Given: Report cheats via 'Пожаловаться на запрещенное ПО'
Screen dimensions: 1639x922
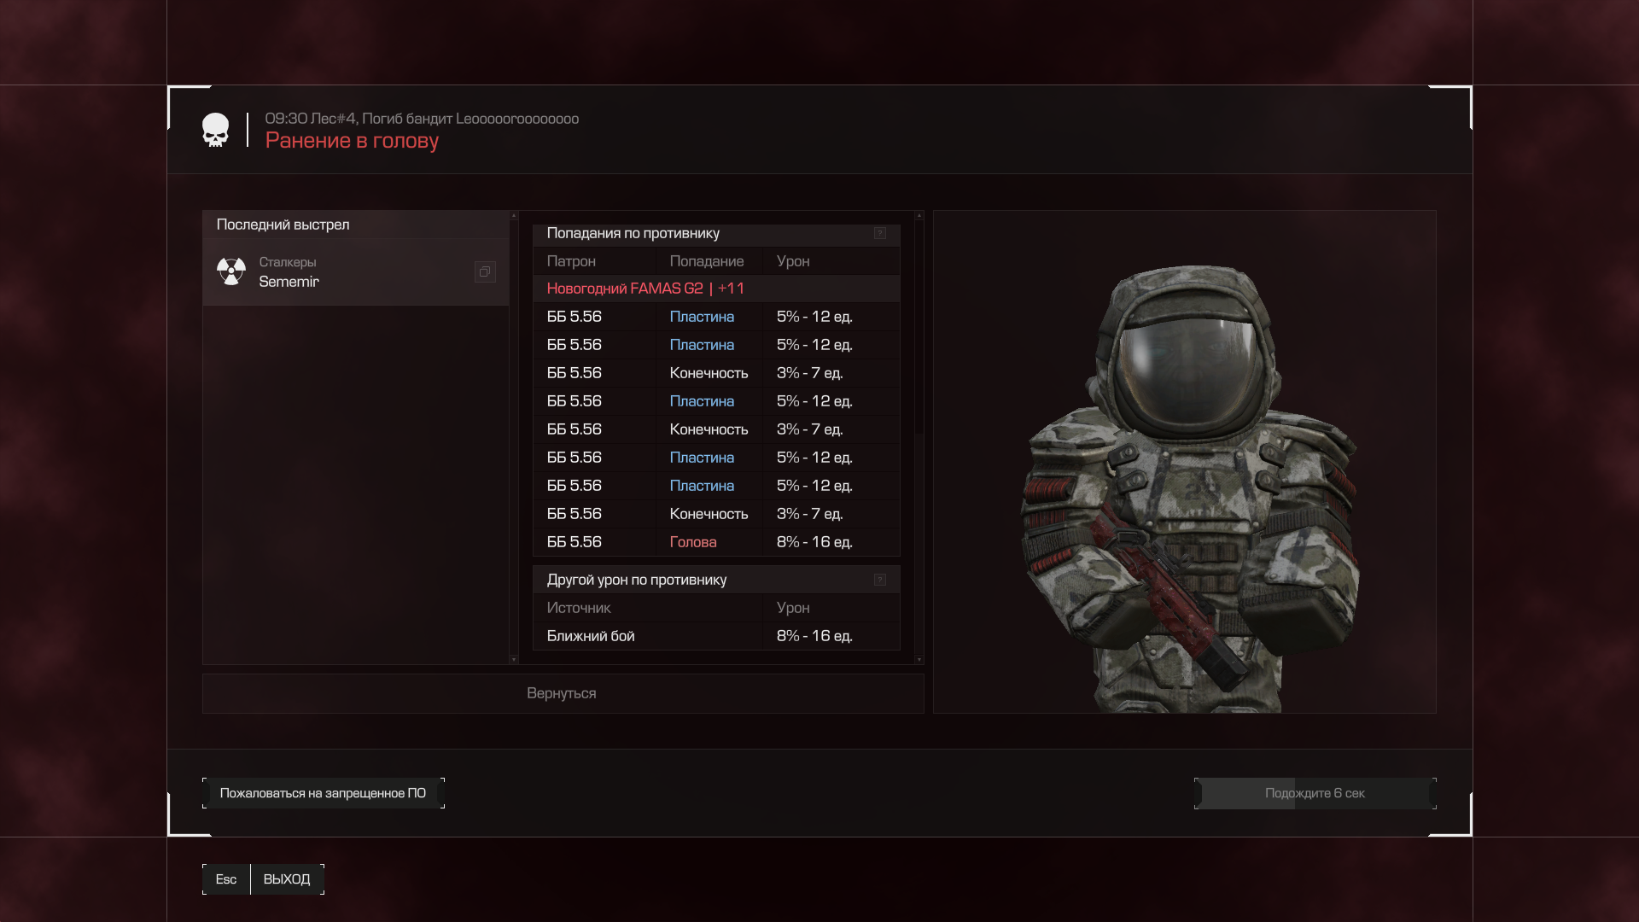Looking at the screenshot, I should pos(323,793).
